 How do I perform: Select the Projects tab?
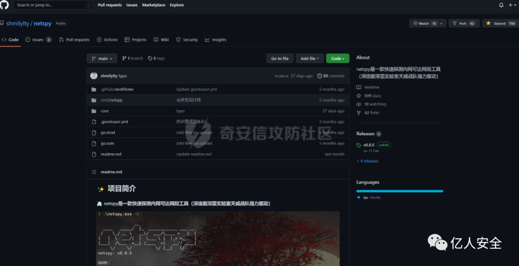coord(136,40)
